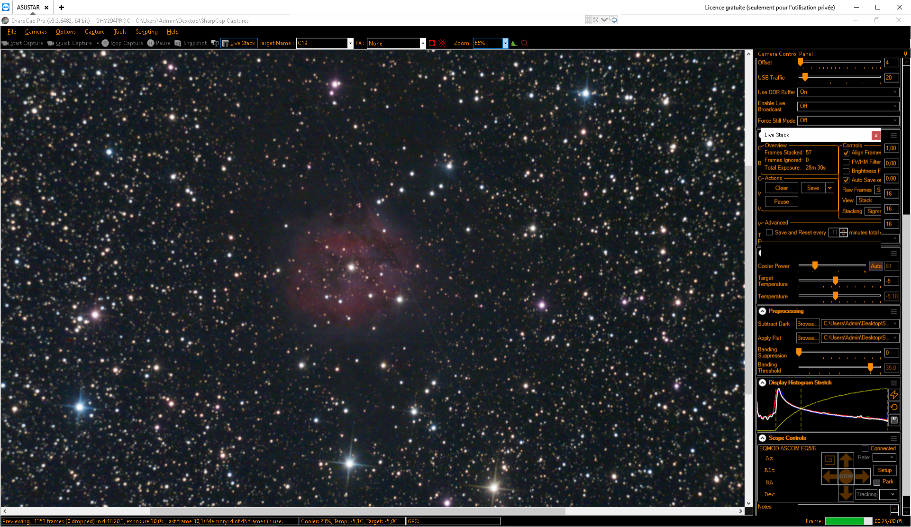Enable the FWHM Filter checkbox
The image size is (911, 527).
pos(846,162)
